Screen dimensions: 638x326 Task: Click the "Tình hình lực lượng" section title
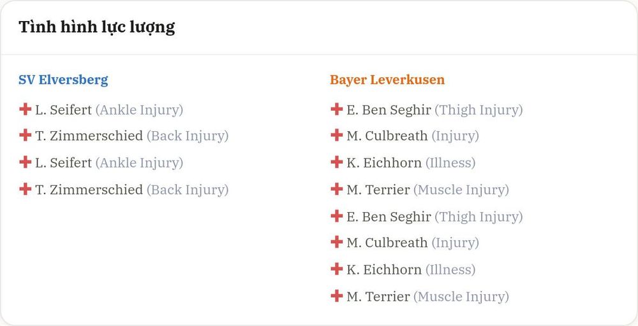pos(97,27)
